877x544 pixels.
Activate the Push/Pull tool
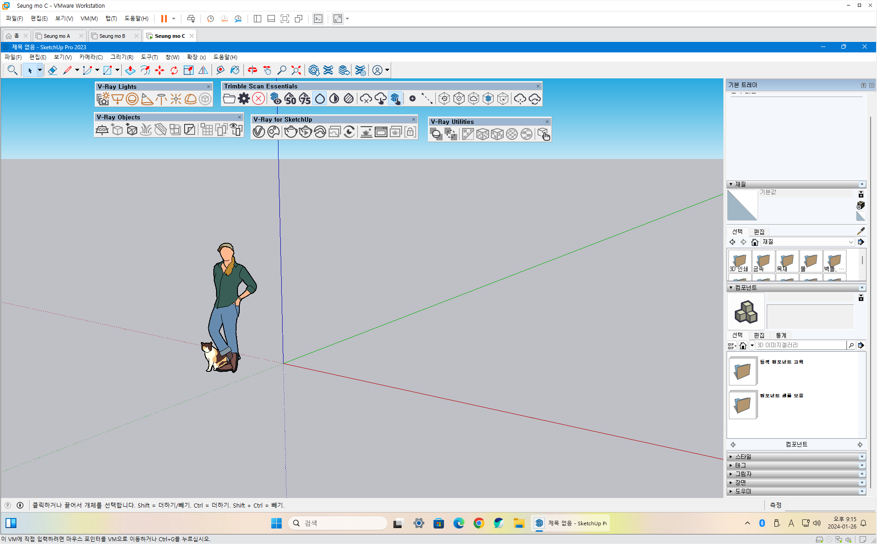(x=130, y=70)
